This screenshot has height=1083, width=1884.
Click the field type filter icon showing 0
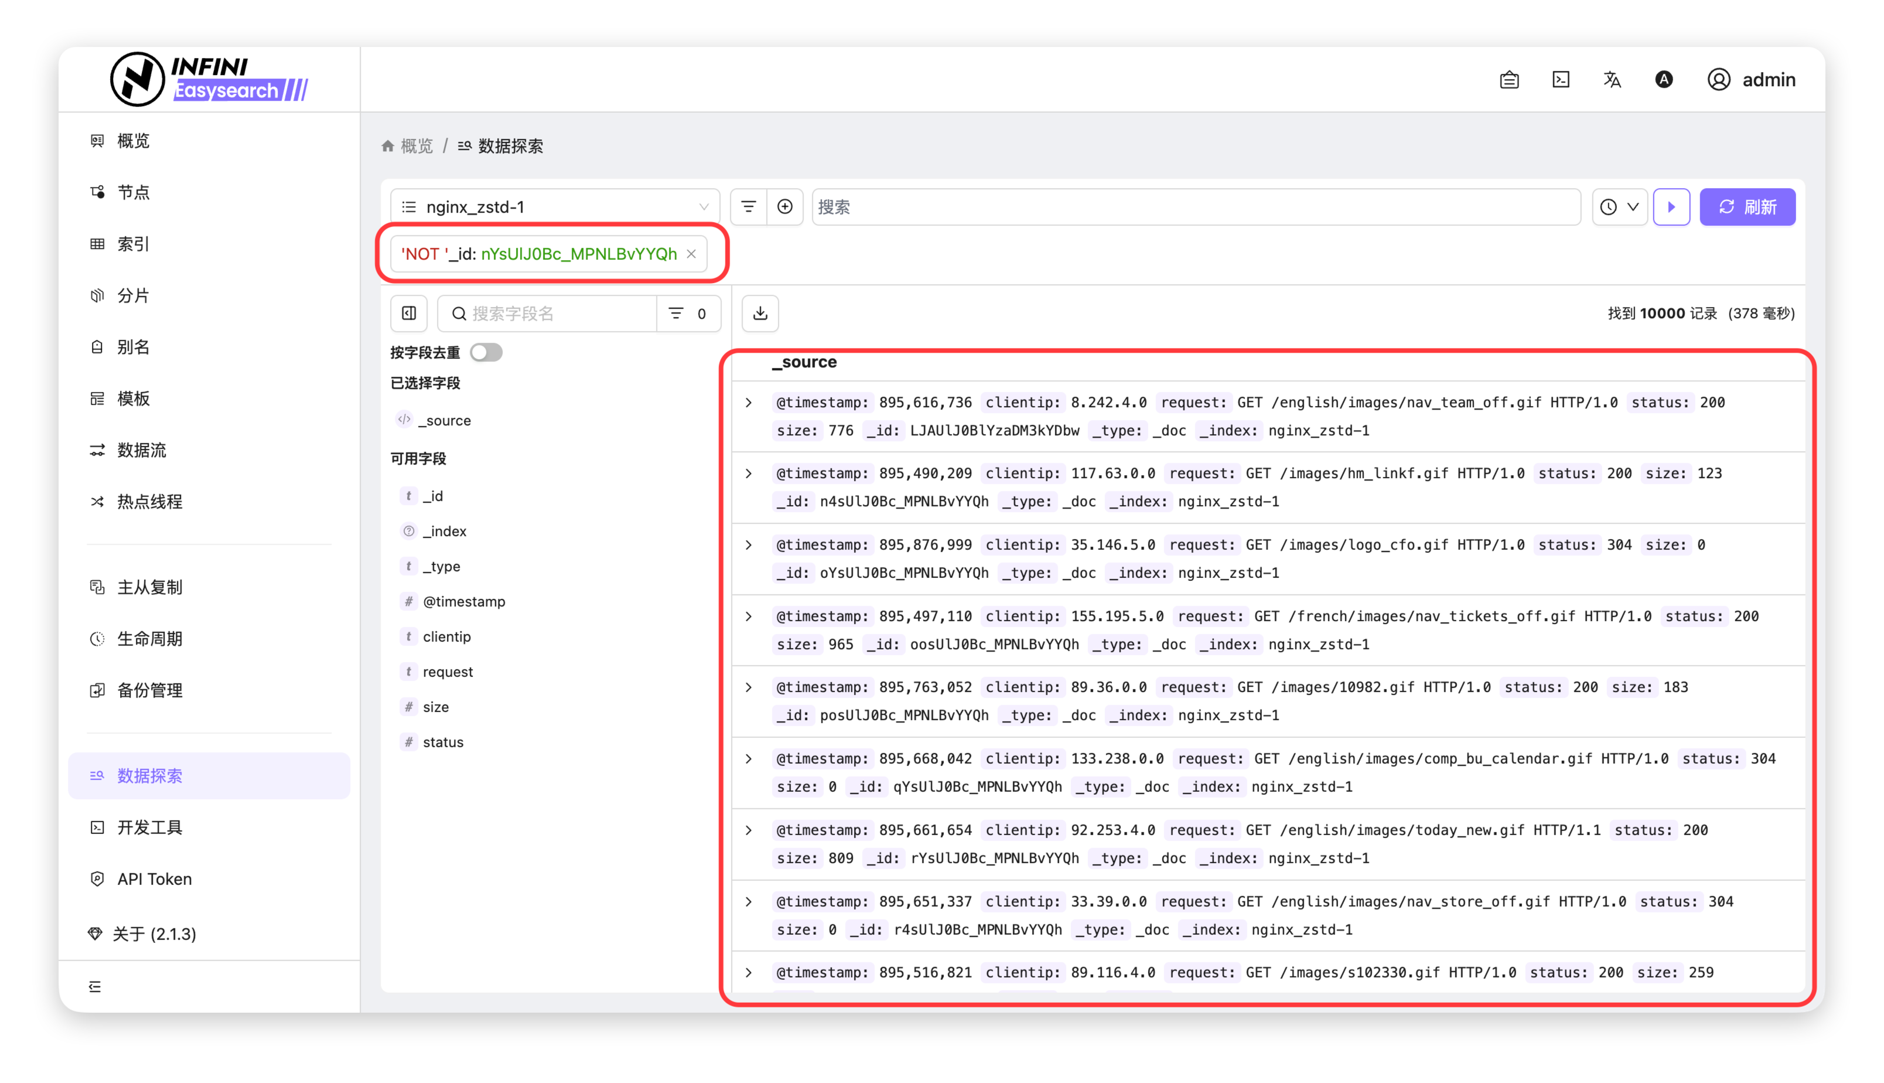coord(688,313)
